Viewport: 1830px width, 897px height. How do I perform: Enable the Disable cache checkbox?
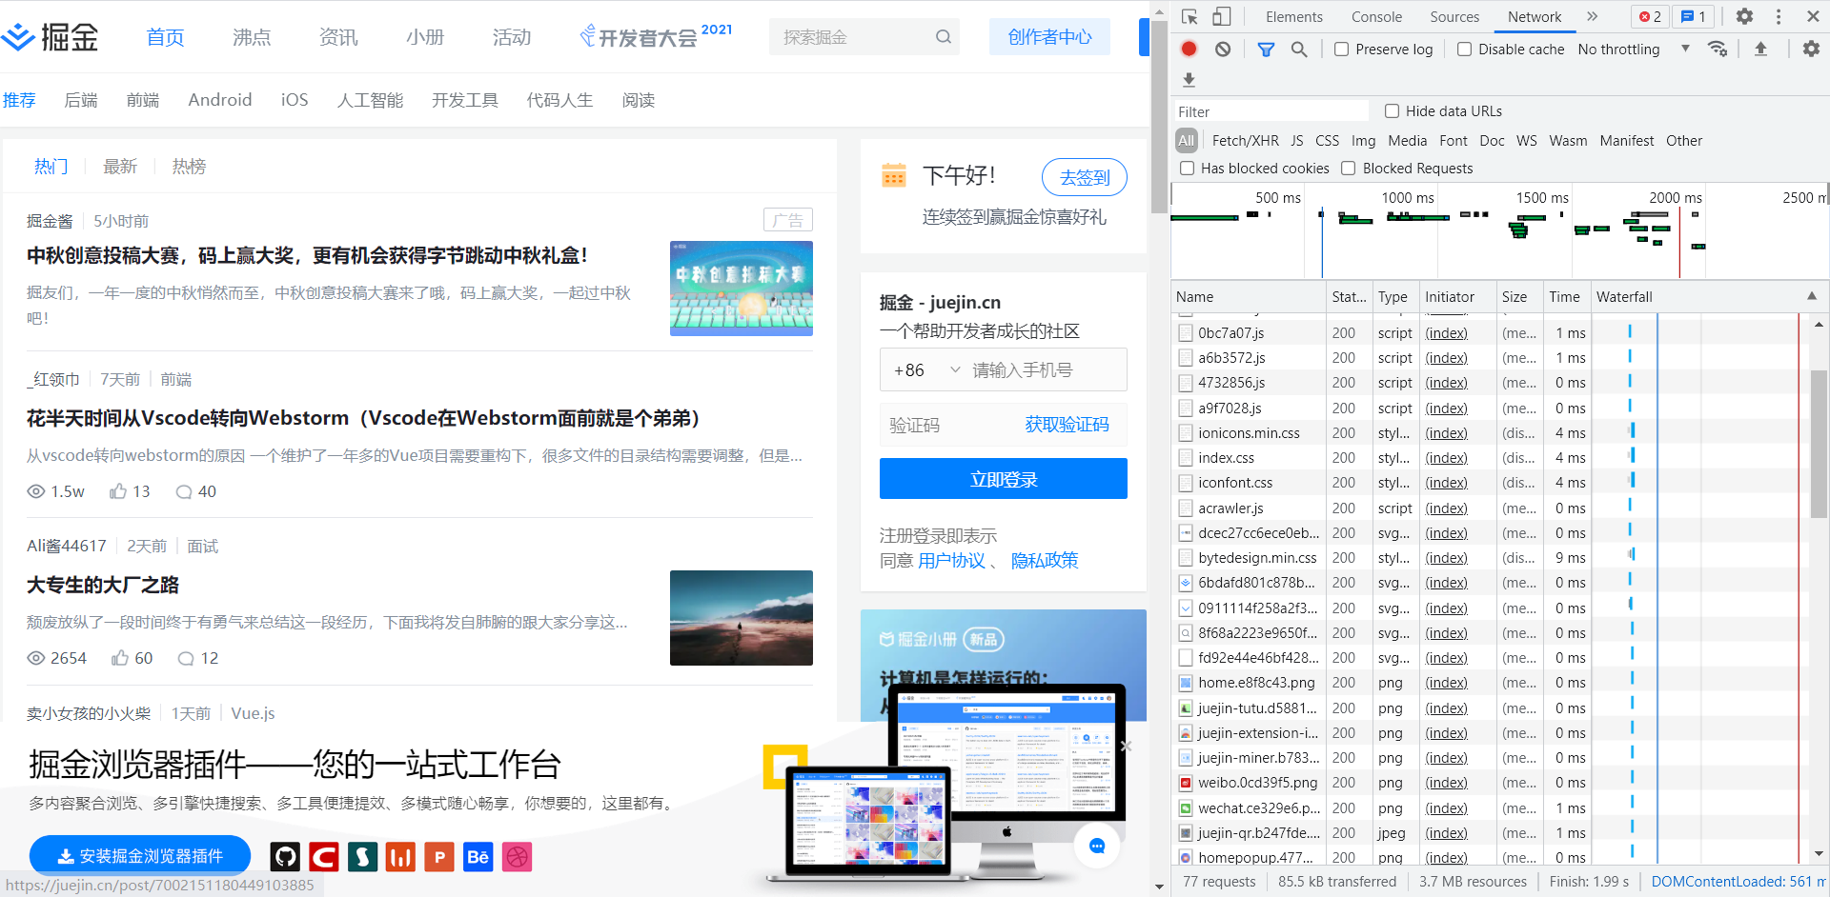tap(1465, 49)
